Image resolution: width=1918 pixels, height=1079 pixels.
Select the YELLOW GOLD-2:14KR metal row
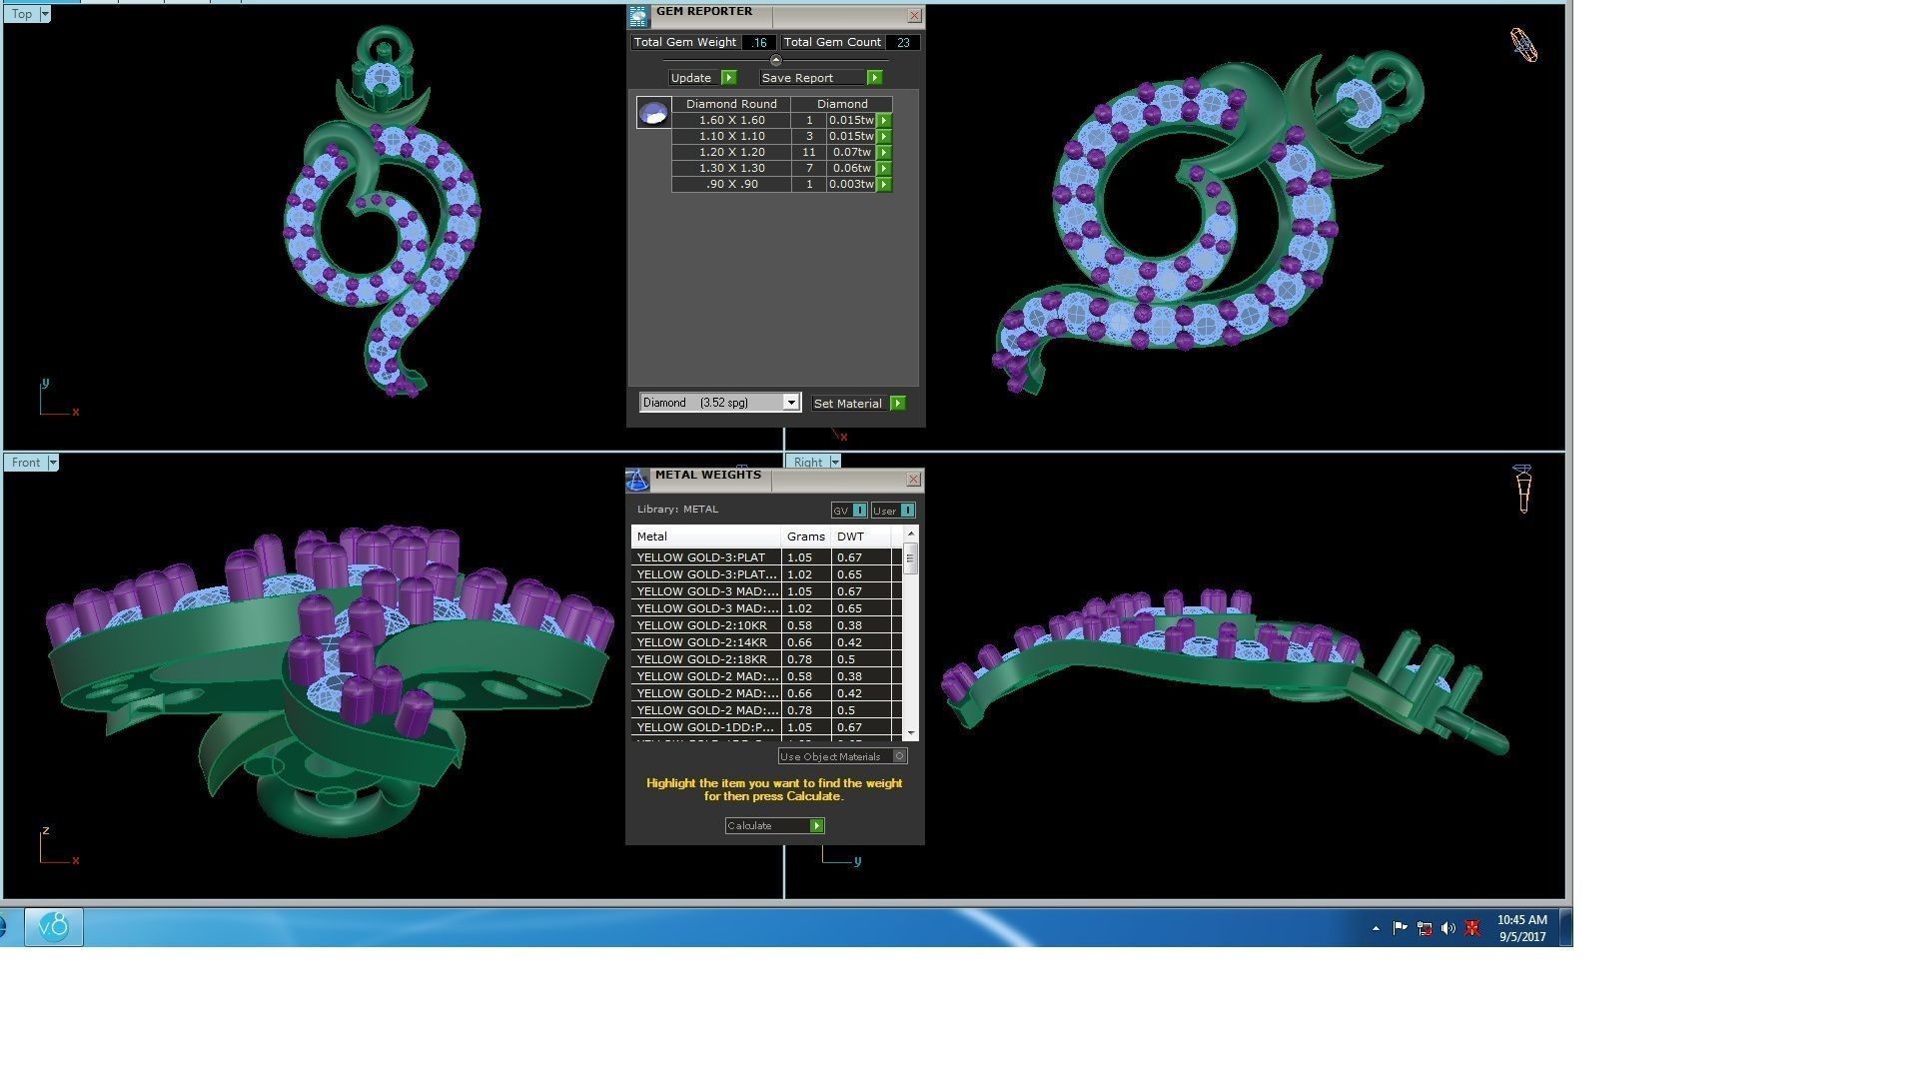coord(705,642)
